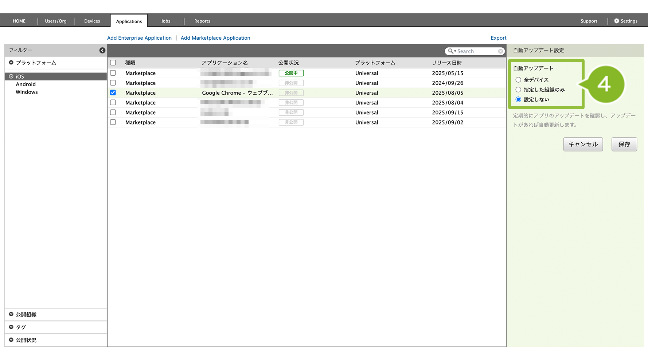Click Add Marketplace Application link
Screen dimensions: 648x364
pyautogui.click(x=215, y=38)
